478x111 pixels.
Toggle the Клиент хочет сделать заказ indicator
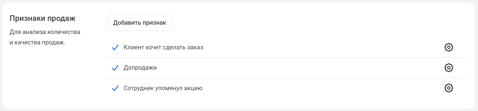[x=115, y=47]
